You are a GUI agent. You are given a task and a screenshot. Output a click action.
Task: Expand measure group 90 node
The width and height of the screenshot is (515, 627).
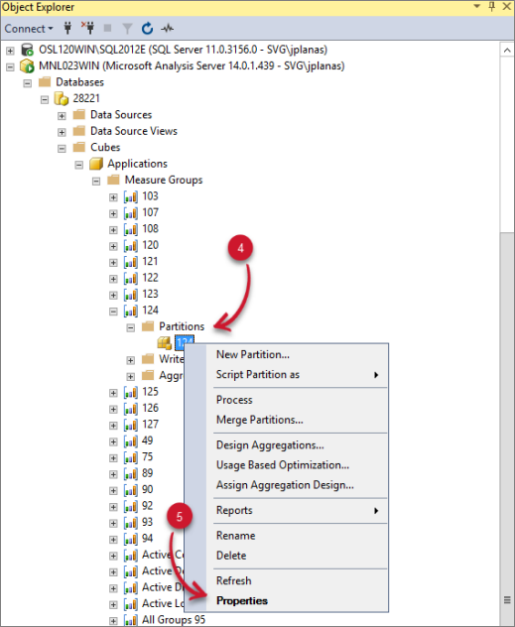(x=113, y=491)
